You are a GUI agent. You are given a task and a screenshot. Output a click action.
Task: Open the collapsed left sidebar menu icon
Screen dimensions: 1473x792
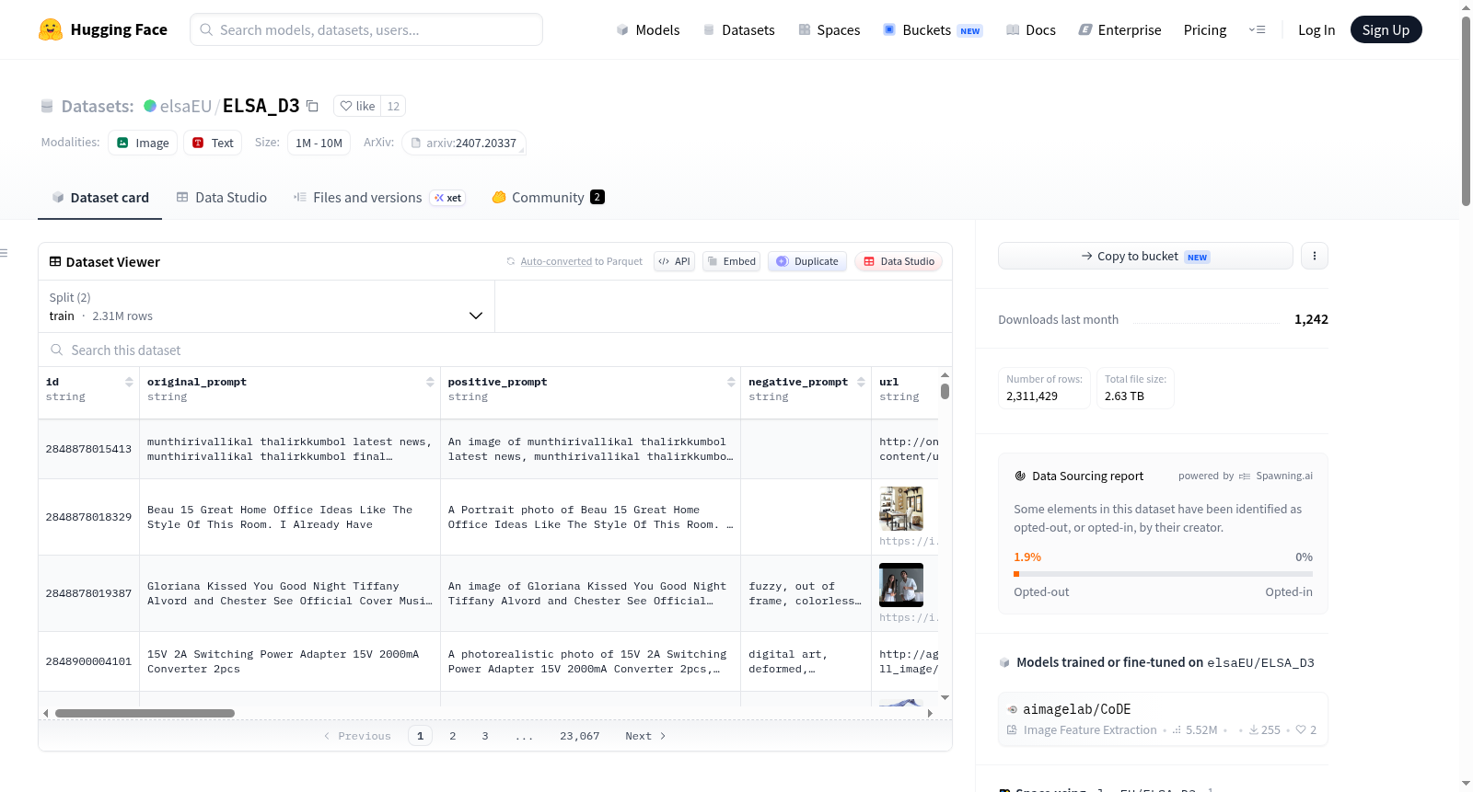(x=4, y=253)
